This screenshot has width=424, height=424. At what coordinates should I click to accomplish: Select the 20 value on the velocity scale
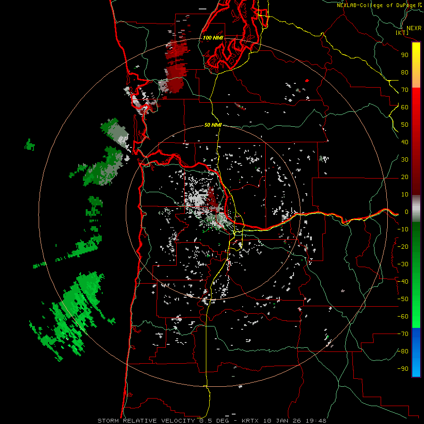point(405,177)
